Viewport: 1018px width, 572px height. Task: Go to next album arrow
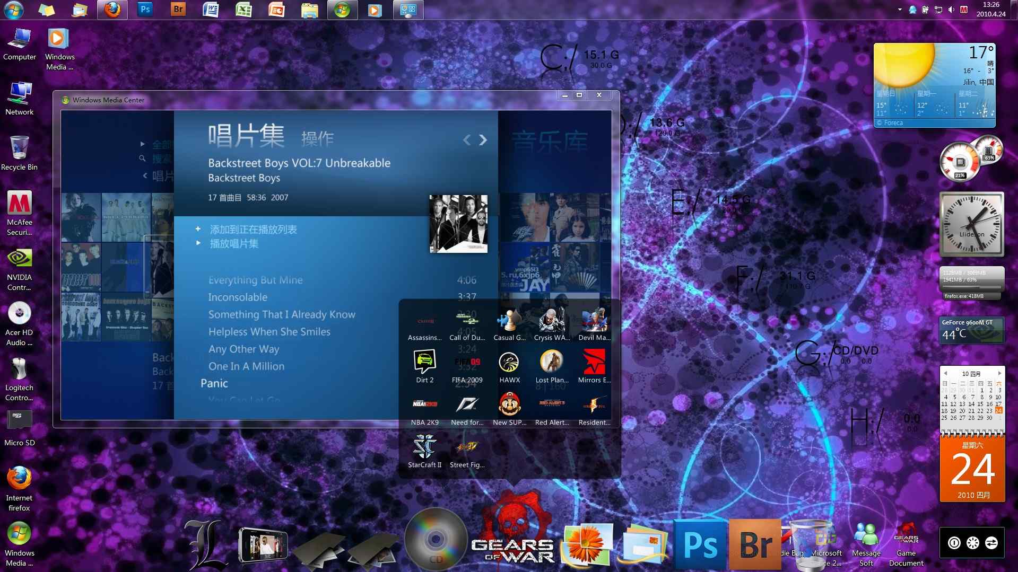coord(483,140)
